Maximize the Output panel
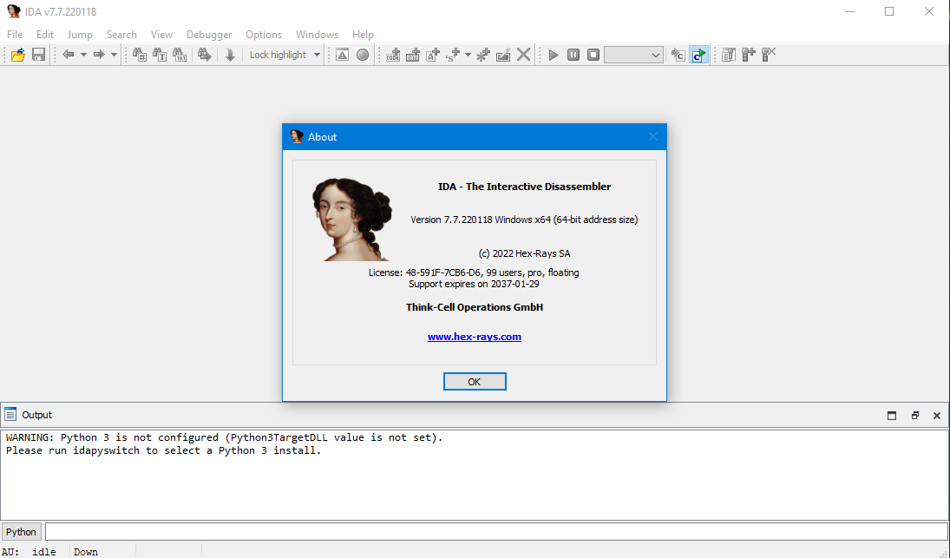 tap(892, 415)
